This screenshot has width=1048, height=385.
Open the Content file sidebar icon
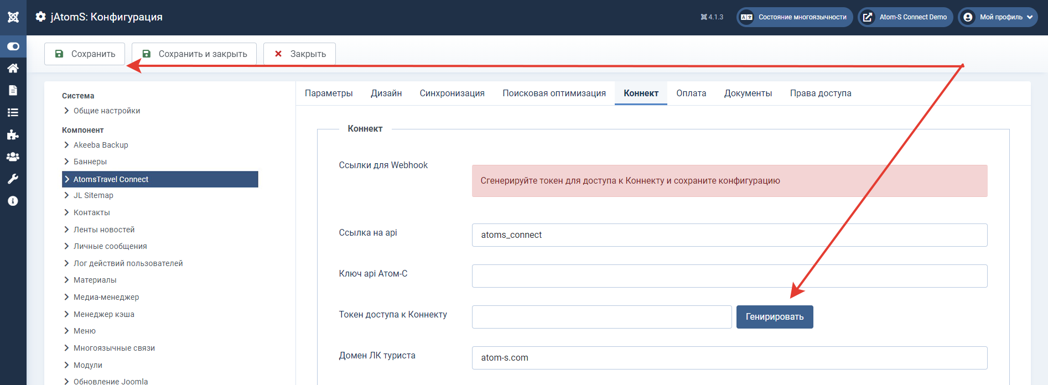(13, 90)
